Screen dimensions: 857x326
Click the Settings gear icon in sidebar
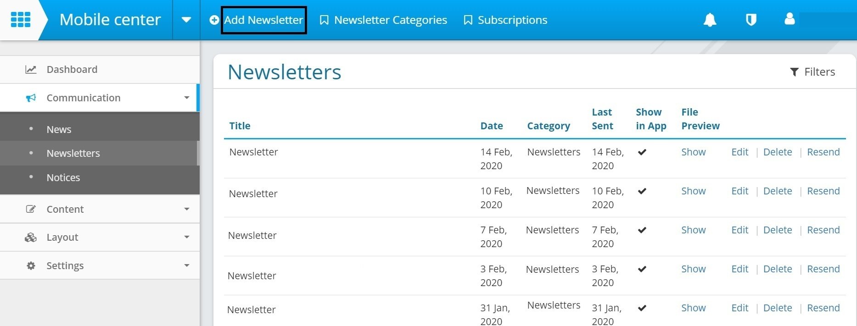31,265
